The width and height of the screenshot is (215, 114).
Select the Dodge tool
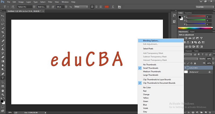(3, 69)
